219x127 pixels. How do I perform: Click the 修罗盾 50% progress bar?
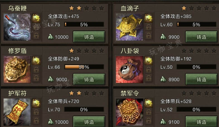[x=84, y=67]
